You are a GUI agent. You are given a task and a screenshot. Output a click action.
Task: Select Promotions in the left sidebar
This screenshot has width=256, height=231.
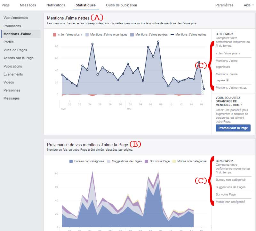12,26
